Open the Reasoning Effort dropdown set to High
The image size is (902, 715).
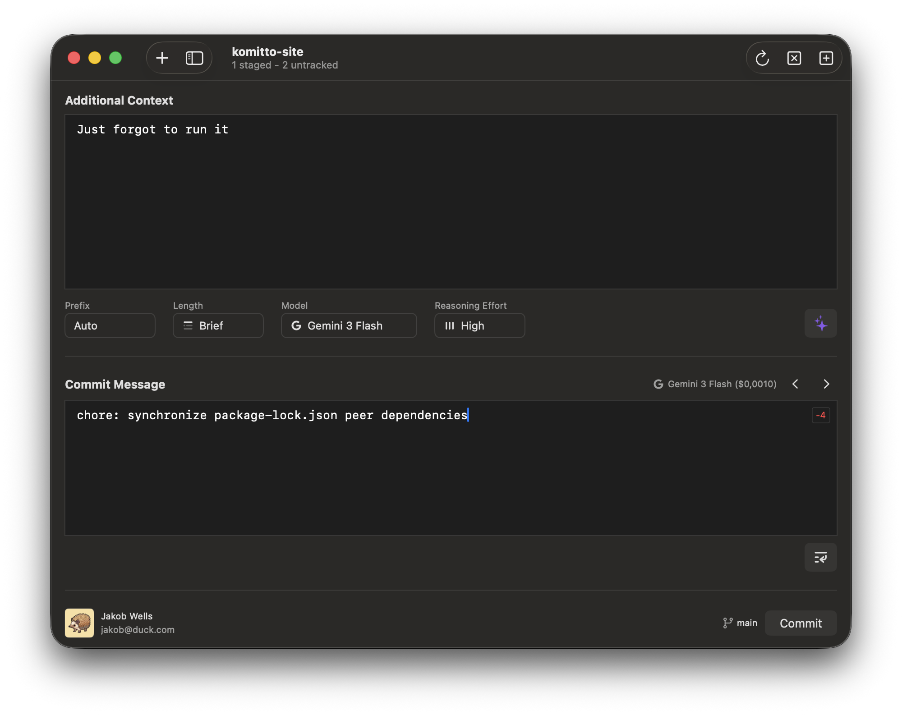[x=479, y=325]
